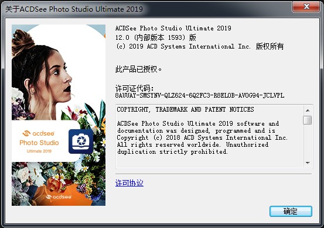Screen dimensions: 324x228
Task: Click the license code string 8AUUAY-SMSYNV
Action: click(x=200, y=95)
